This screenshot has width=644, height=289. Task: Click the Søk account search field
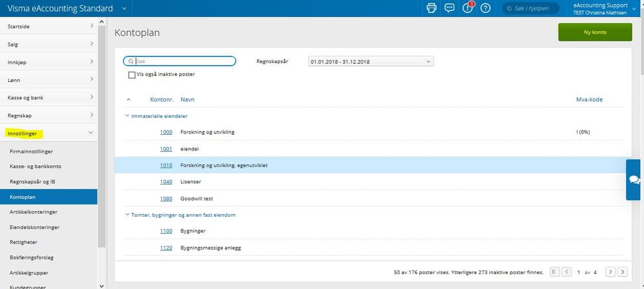pyautogui.click(x=179, y=61)
